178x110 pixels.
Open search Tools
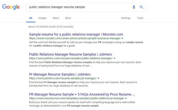pyautogui.click(x=140, y=18)
